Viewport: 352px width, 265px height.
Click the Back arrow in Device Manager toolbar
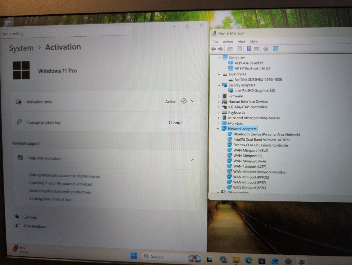(x=214, y=49)
